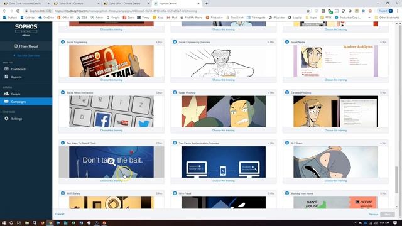This screenshot has height=226, width=402.
Task: Open a new browser tab
Action: coord(207,4)
